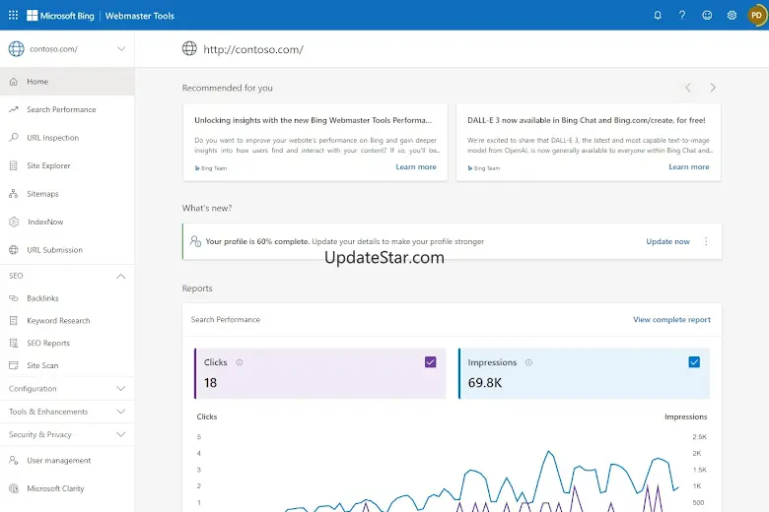Open the DALL-E 3 announcement card's Learn more
The image size is (769, 512).
[x=688, y=167]
